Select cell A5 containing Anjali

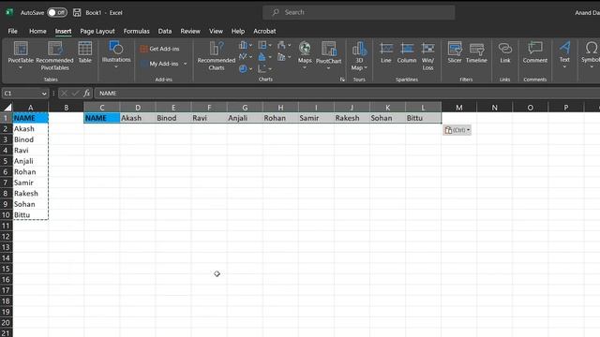pos(30,161)
